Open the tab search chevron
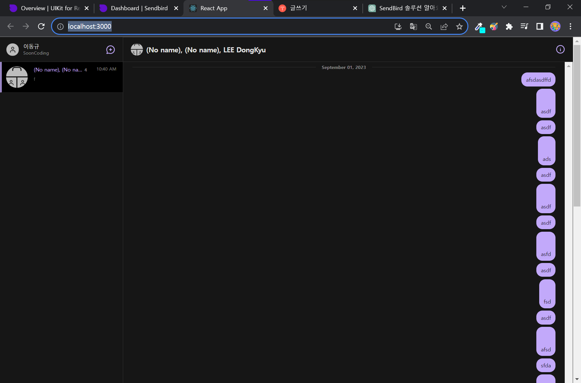This screenshot has height=383, width=581. pos(504,7)
